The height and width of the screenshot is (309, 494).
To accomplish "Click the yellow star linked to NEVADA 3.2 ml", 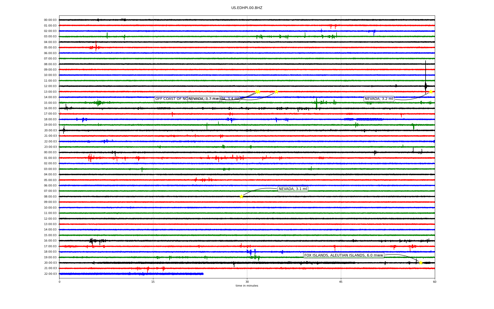I will click(x=431, y=92).
